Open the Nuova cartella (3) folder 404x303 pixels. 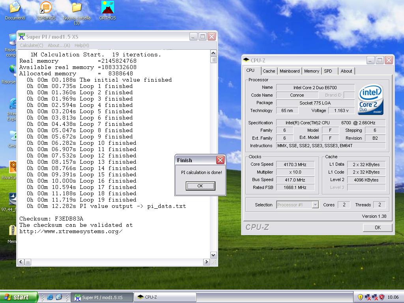click(77, 13)
